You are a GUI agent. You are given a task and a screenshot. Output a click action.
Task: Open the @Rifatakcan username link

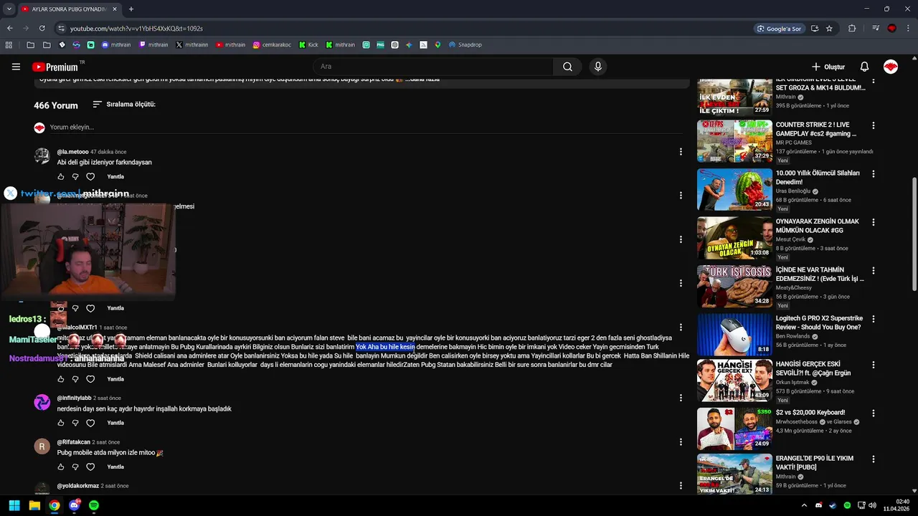pos(74,442)
